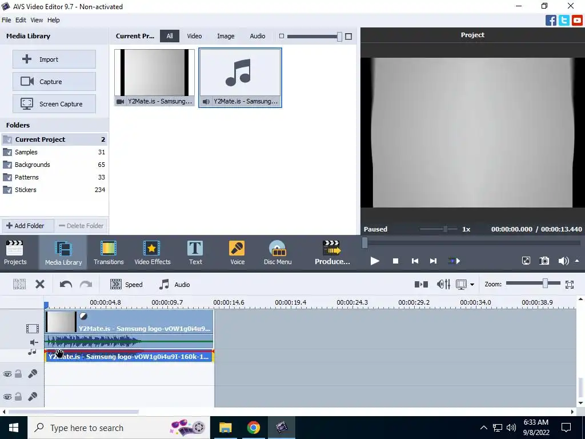Open the Twitter icon

pos(564,20)
